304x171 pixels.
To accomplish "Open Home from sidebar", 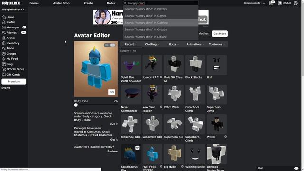I will tap(8, 17).
